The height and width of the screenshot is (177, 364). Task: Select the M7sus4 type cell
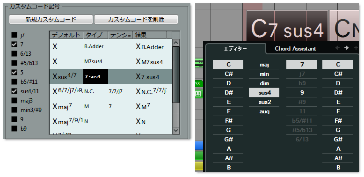(x=95, y=61)
